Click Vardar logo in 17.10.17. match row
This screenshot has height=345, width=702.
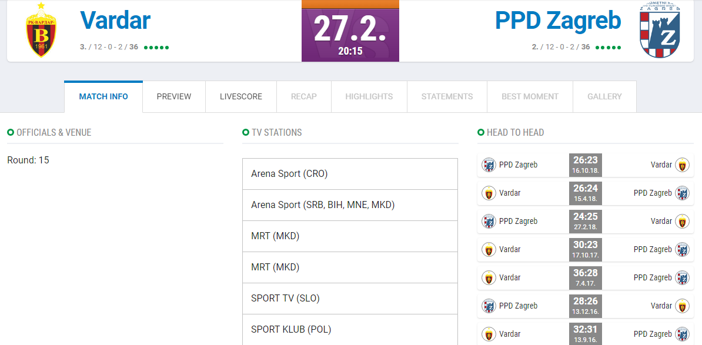pyautogui.click(x=489, y=250)
